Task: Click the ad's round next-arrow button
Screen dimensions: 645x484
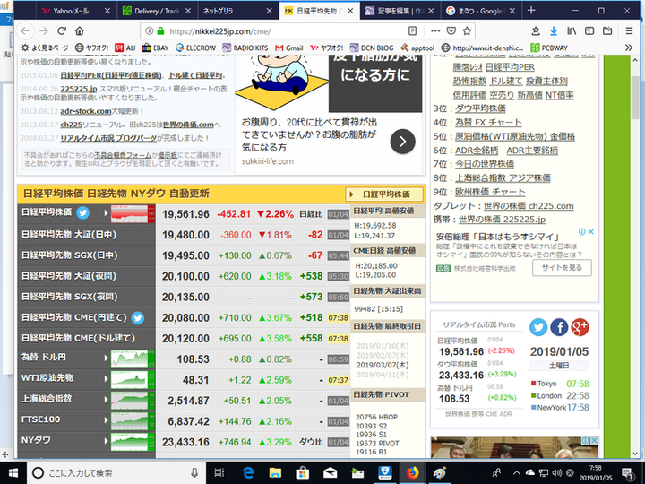Action: click(402, 141)
